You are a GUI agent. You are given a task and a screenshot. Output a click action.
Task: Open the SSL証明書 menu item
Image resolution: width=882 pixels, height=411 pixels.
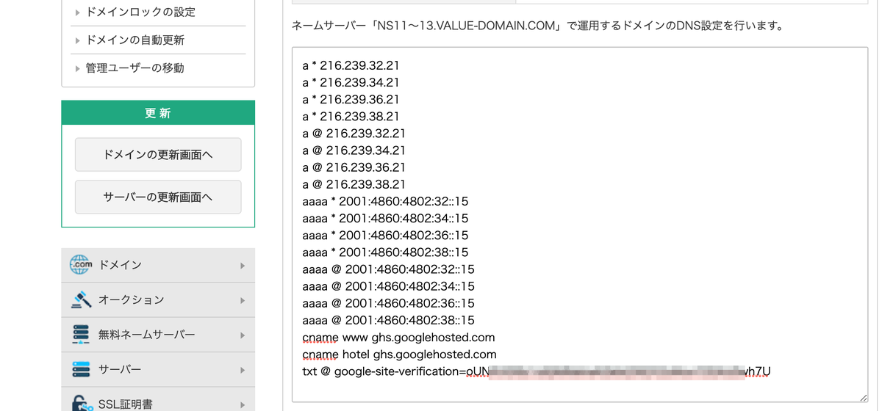158,399
